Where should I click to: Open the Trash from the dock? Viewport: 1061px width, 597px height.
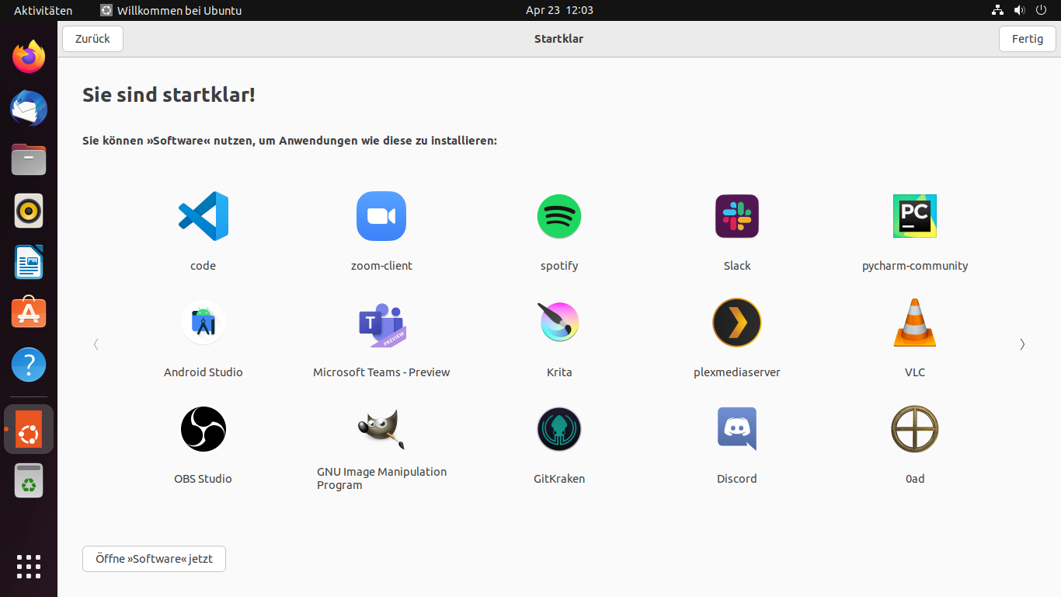[29, 480]
